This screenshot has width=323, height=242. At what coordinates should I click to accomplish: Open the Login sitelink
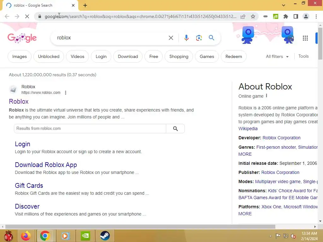[22, 144]
